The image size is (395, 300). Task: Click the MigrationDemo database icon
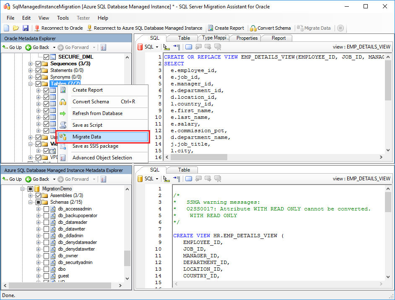coord(37,189)
